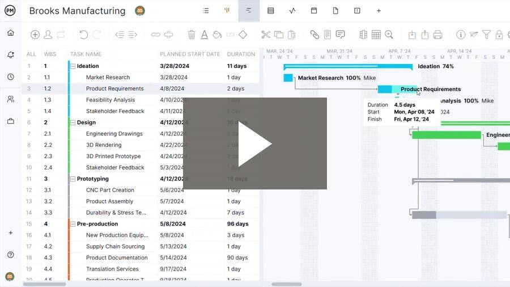
Task: Click the WBS column header
Action: [50, 54]
